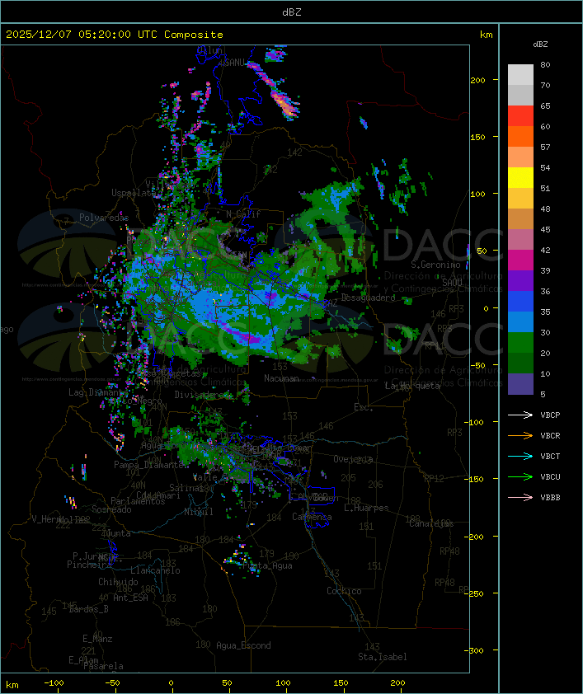Click the E_Manz map label
Image resolution: width=583 pixels, height=694 pixels.
click(97, 639)
